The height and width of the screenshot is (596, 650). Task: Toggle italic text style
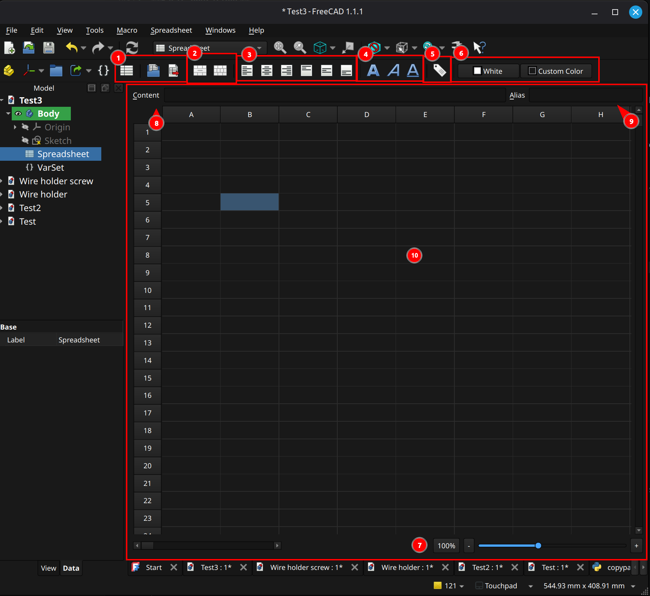coord(393,70)
